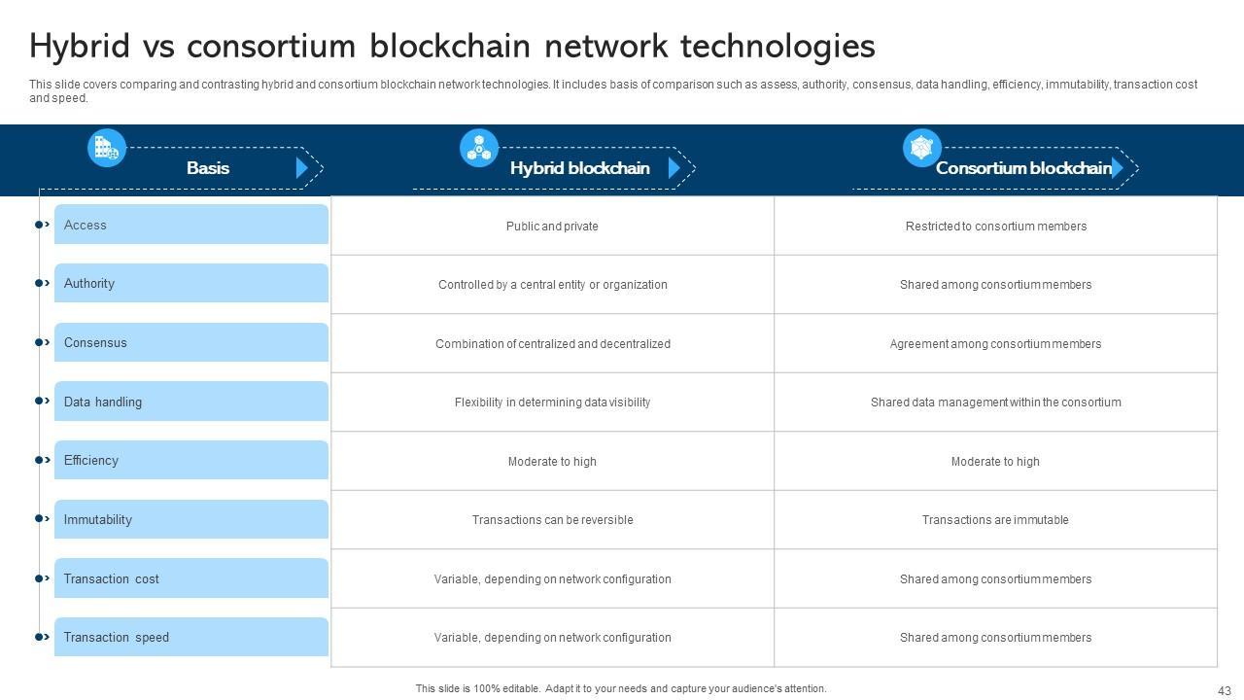
Task: Select the "Public and private" cell
Action: click(552, 227)
